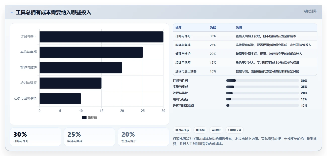The image size is (327, 156).
Task: Click the 迁移与退出准备 y-axis label in chart
Action: tap(25, 98)
